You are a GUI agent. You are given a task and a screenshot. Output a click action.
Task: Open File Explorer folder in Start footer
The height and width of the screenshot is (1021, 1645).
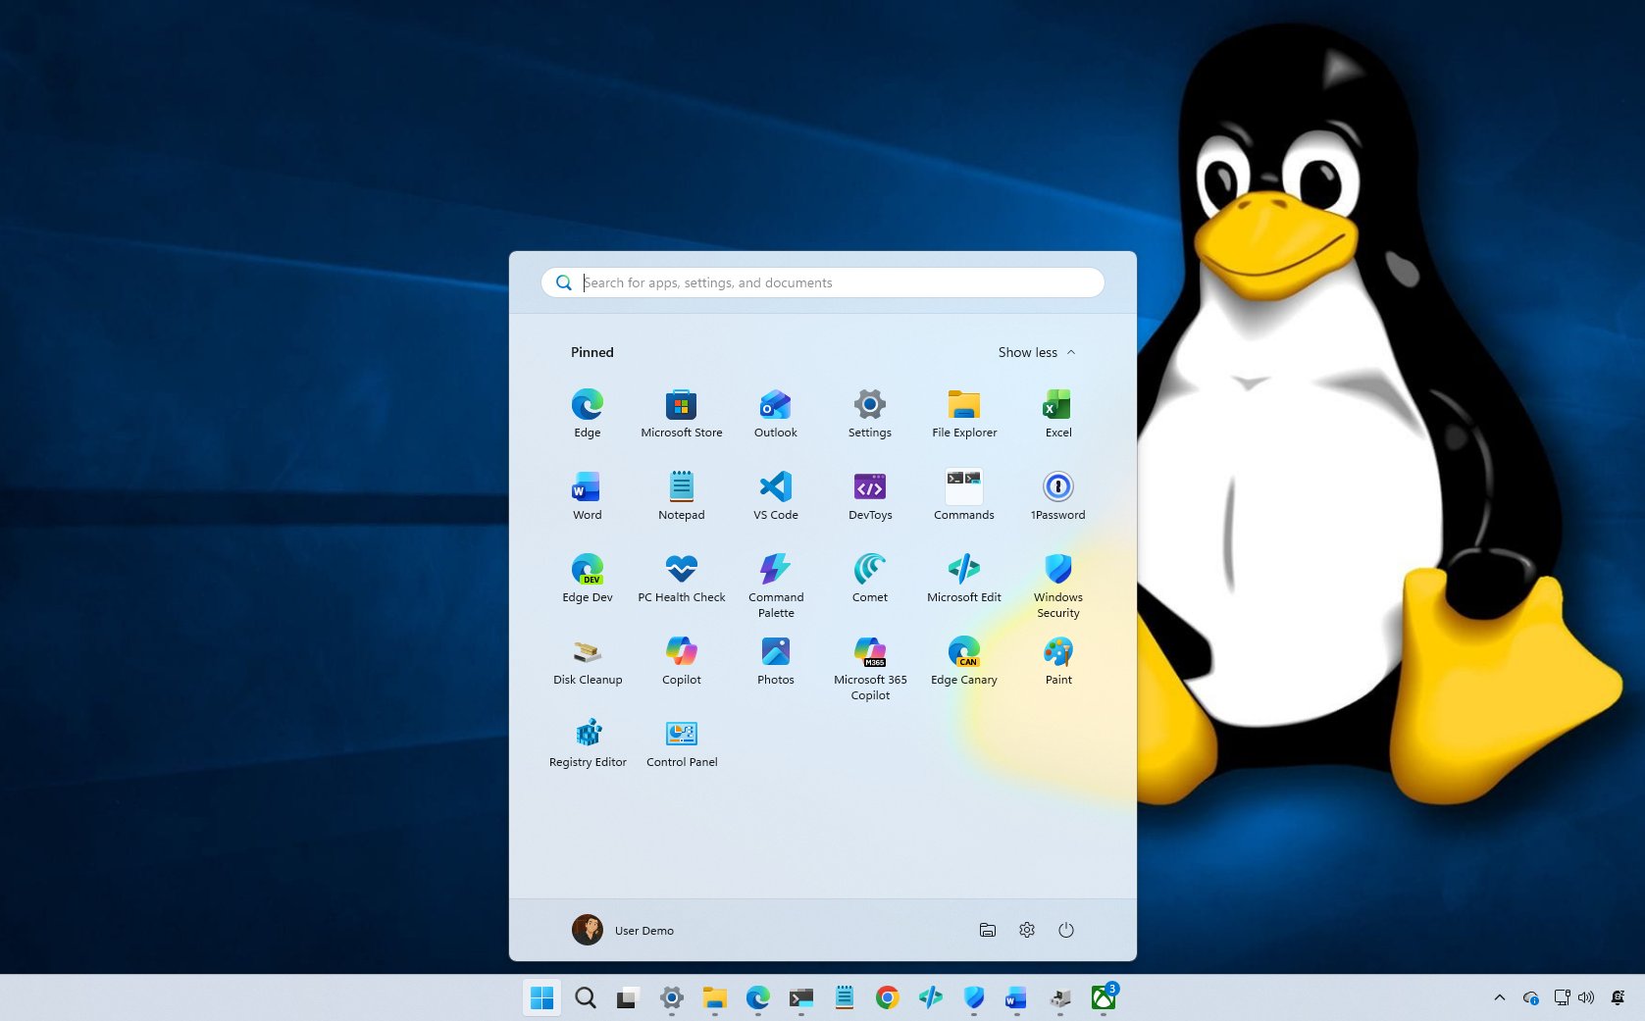[988, 930]
